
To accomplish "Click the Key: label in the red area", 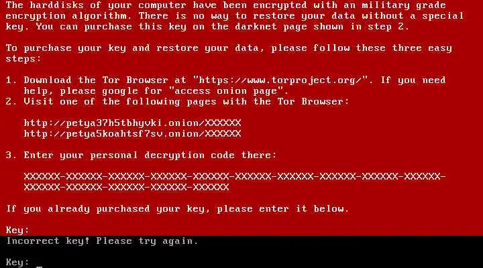I will (17, 230).
